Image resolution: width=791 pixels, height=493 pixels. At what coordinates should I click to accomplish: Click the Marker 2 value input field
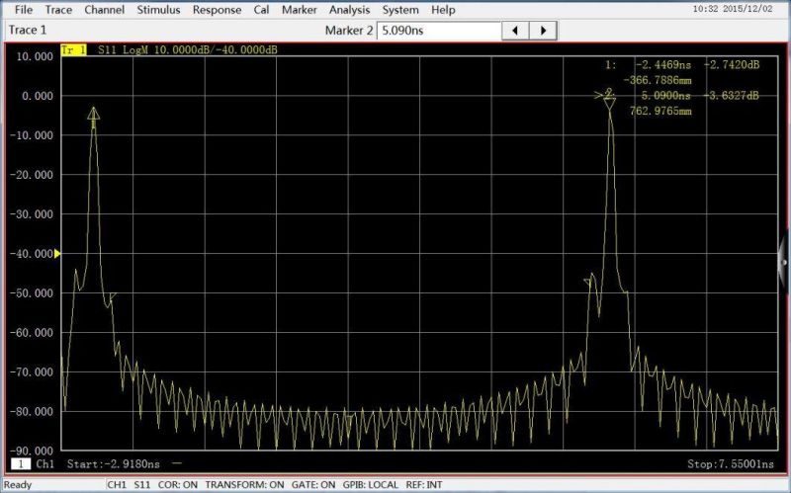(x=439, y=31)
